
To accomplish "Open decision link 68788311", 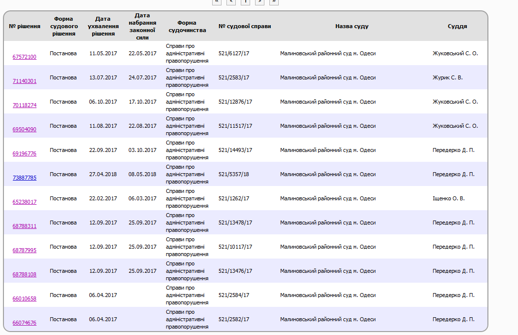I will [24, 226].
